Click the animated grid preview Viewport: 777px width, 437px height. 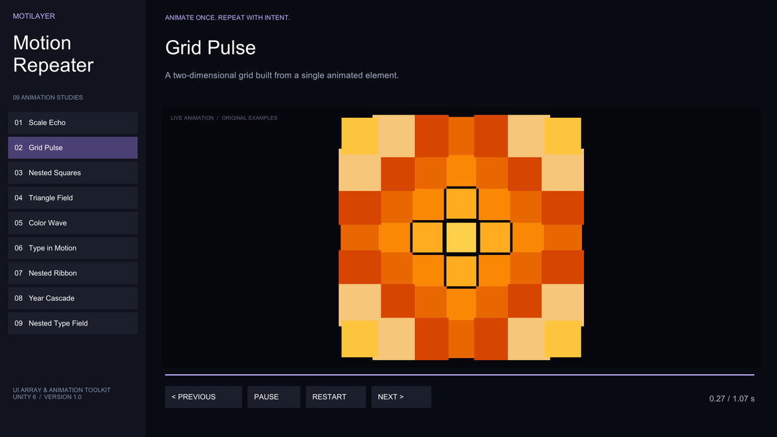tap(462, 237)
